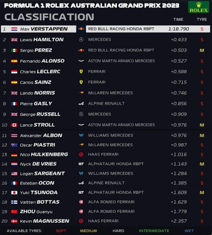
Task: Select the INTERMEDIATE tyre legend label
Action: [x=154, y=231]
